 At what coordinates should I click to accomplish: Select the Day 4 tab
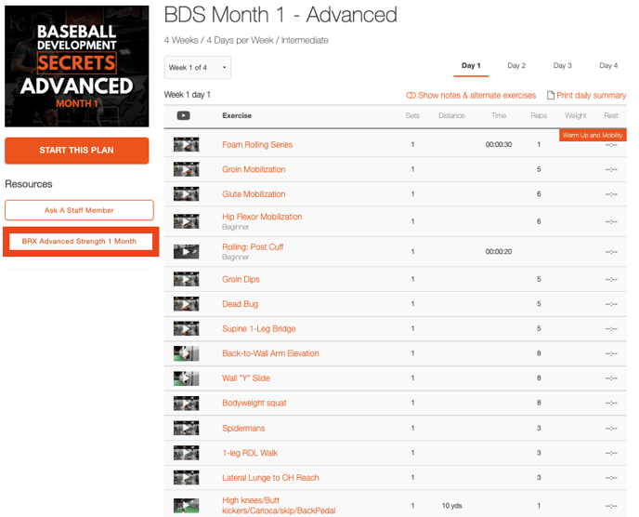click(x=607, y=66)
